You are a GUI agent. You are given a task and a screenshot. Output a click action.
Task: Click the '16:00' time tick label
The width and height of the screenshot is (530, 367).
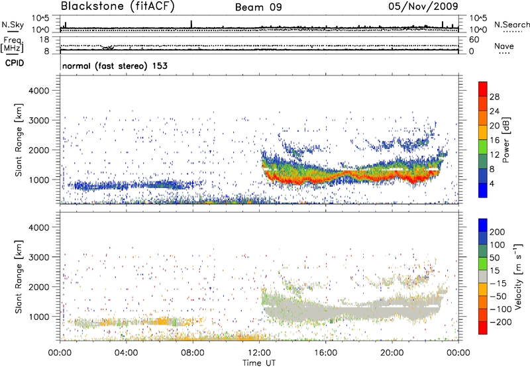coord(325,353)
